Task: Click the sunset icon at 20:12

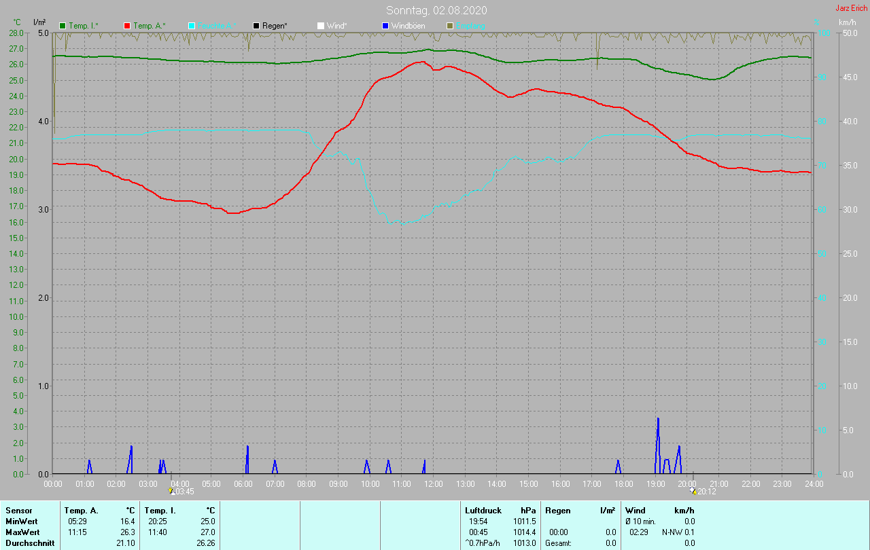Action: click(693, 491)
